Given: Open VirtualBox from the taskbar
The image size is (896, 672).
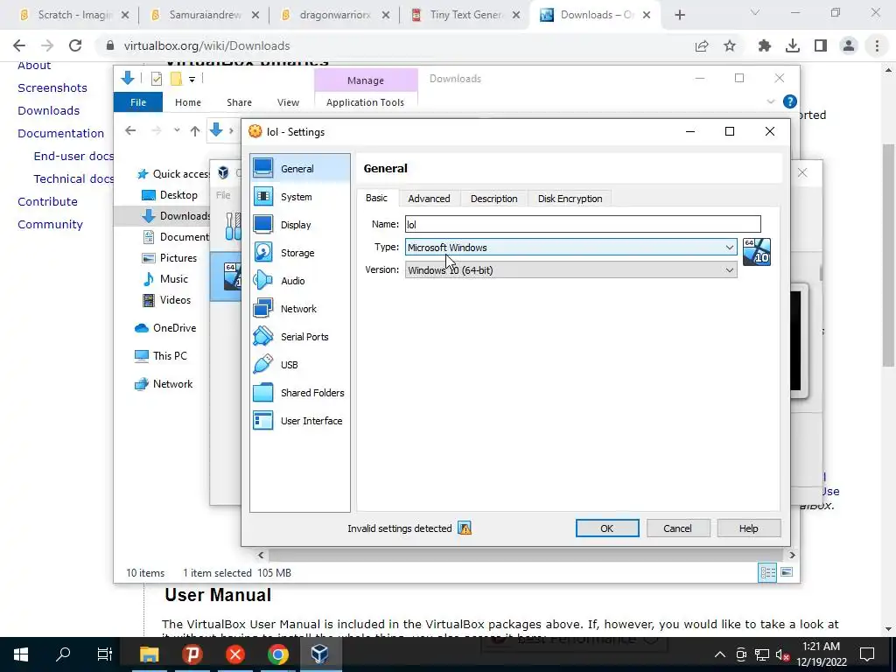Looking at the screenshot, I should (x=319, y=654).
